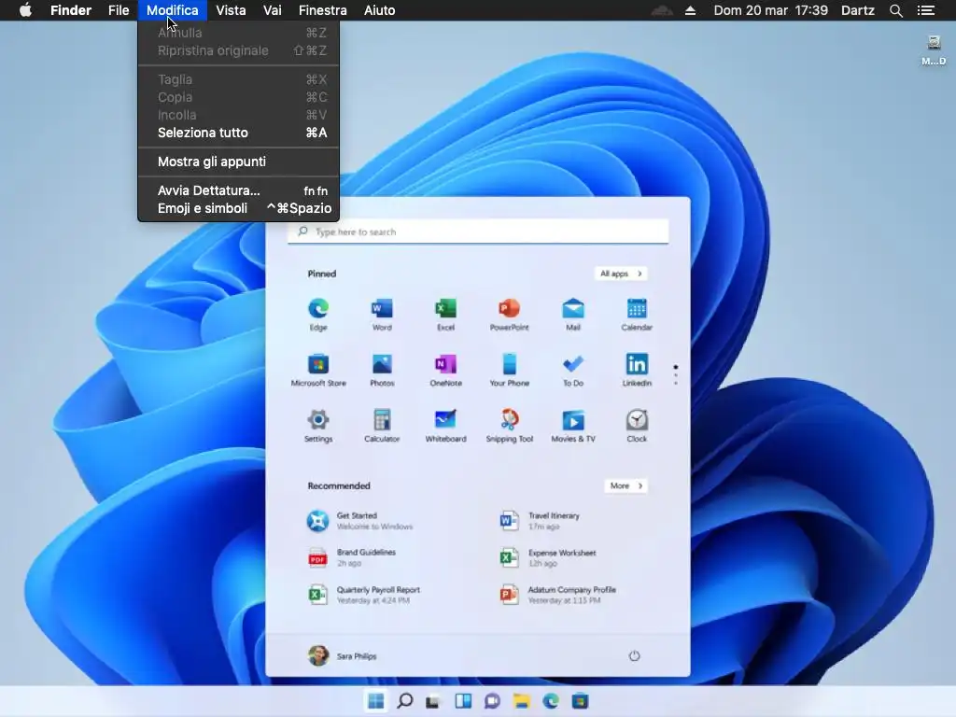Open the Chat icon on taskbar
The height and width of the screenshot is (717, 956).
click(492, 701)
